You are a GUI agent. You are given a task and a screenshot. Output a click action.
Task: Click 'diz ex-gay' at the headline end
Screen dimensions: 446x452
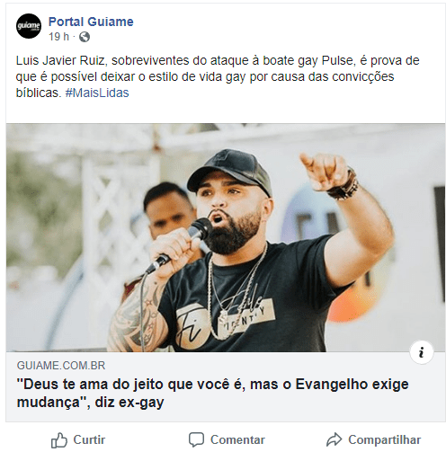(129, 403)
